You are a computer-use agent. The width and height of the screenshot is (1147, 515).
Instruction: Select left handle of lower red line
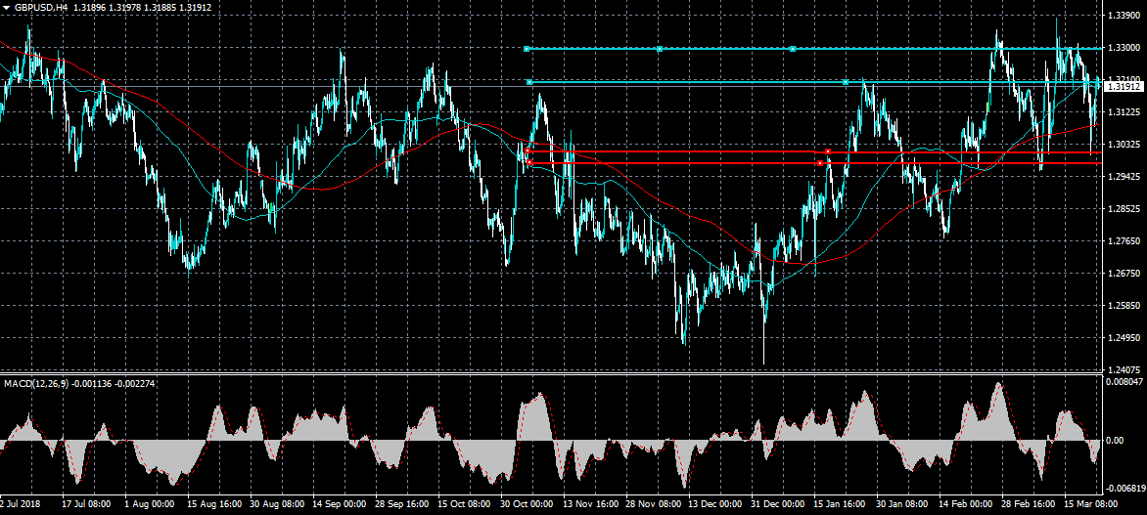tap(528, 163)
